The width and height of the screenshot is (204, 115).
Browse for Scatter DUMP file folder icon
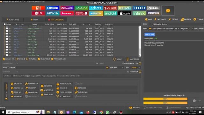107,67
